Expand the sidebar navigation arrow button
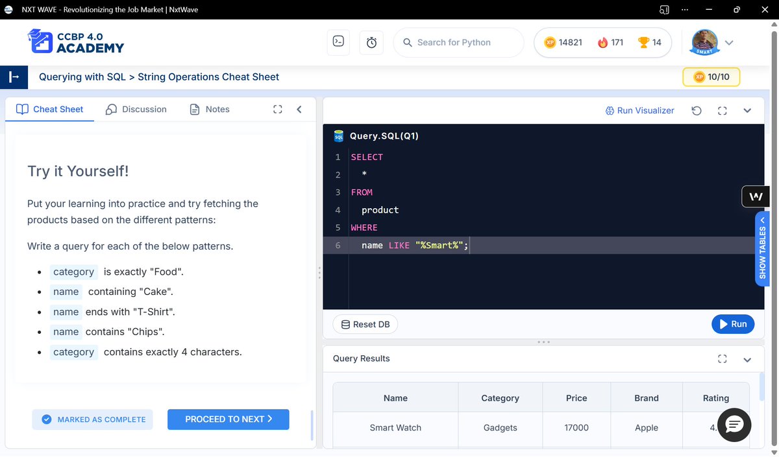 13,76
